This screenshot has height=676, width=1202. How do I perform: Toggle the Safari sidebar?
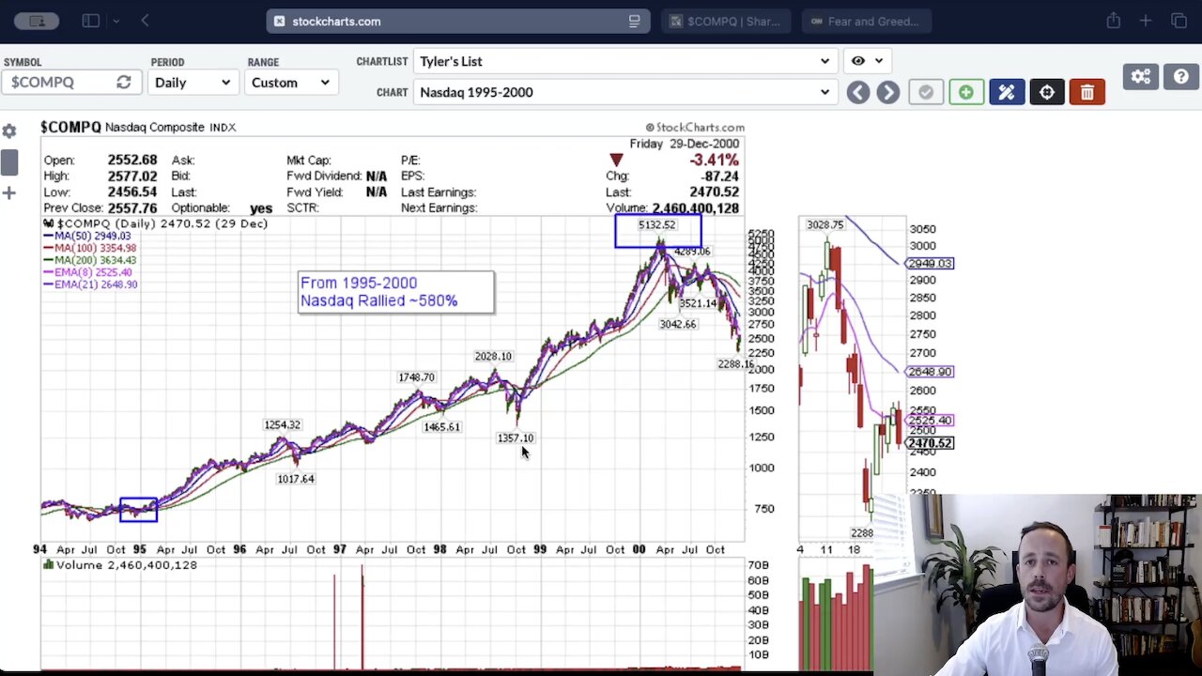click(x=91, y=21)
